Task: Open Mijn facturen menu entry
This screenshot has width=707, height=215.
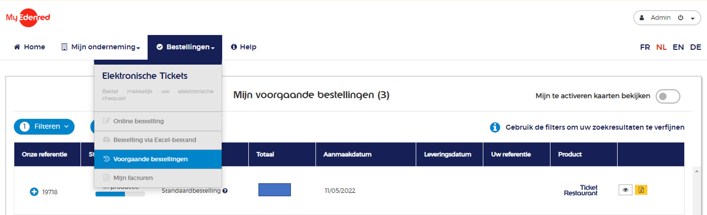Action: pyautogui.click(x=133, y=178)
